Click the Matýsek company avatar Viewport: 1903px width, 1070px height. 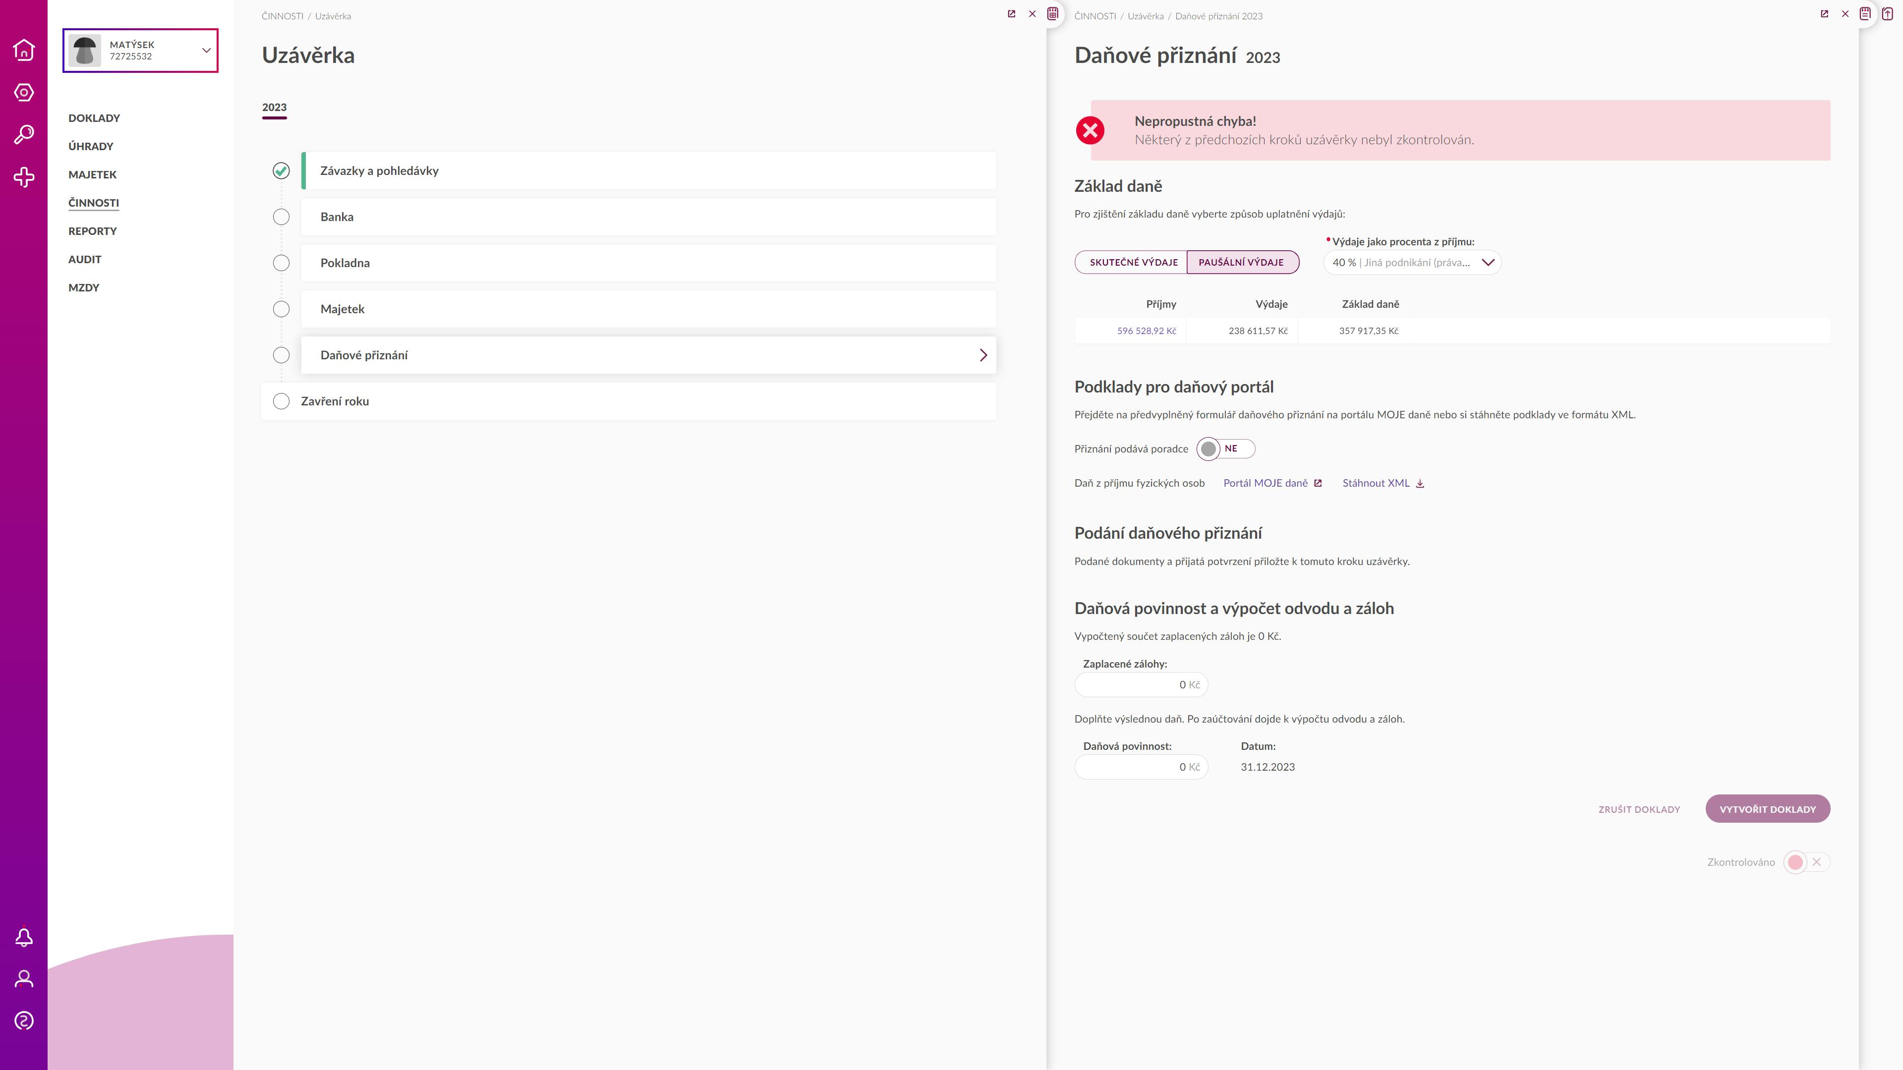click(85, 50)
